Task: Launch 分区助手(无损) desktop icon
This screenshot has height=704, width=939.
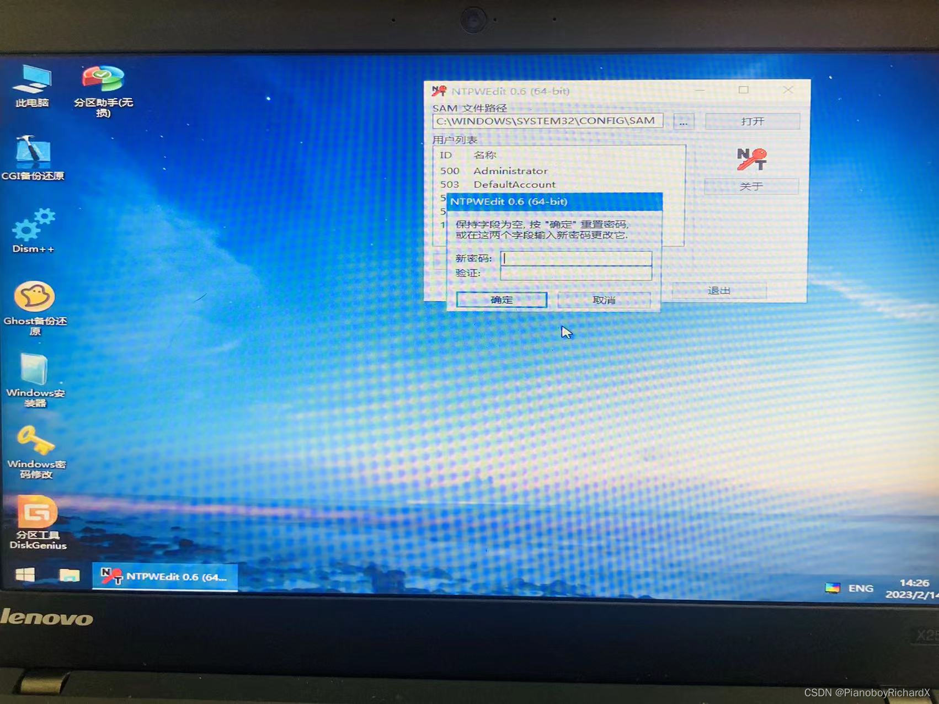Action: pyautogui.click(x=103, y=92)
